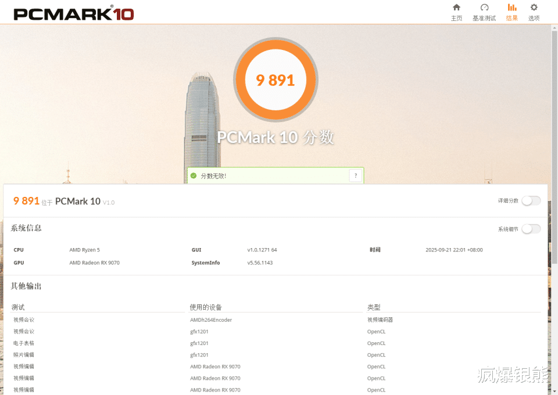The image size is (558, 395).
Task: Click the orange '9 891' score in results panel
Action: (x=26, y=201)
